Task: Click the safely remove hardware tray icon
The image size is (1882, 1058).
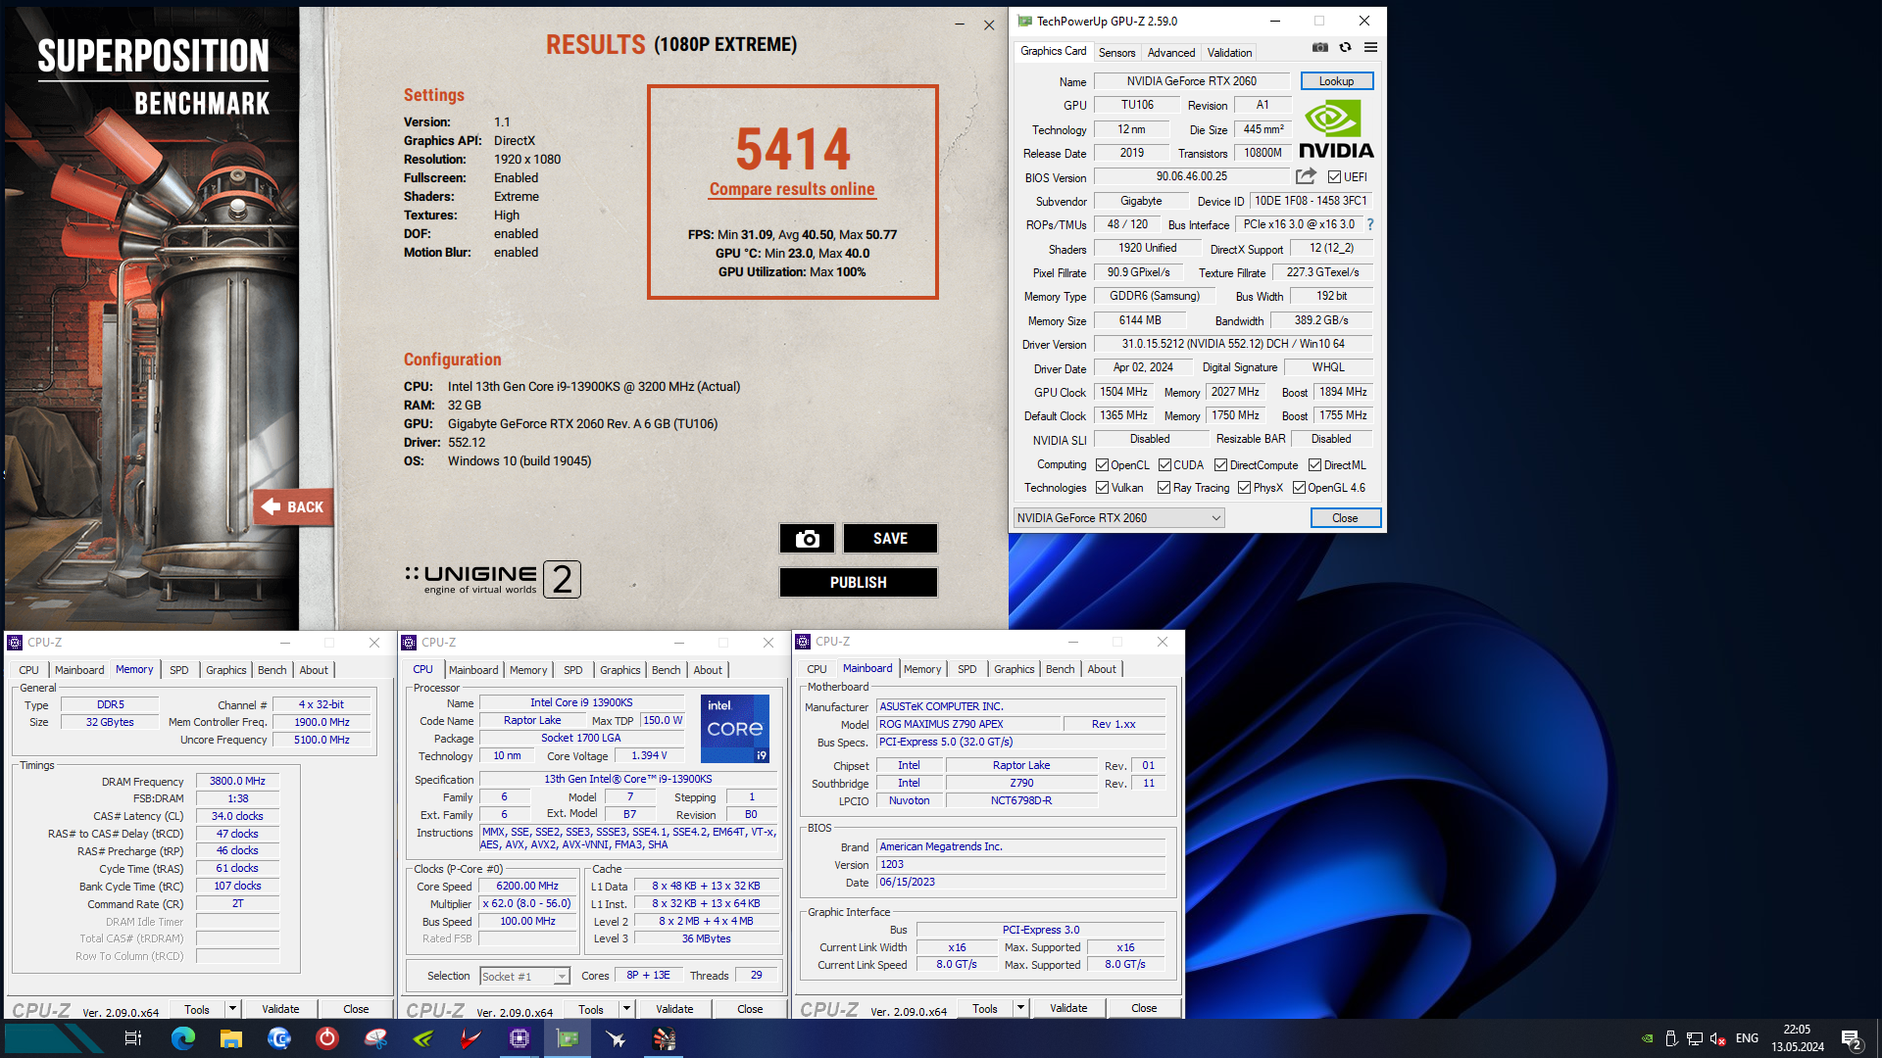Action: pos(1671,1038)
